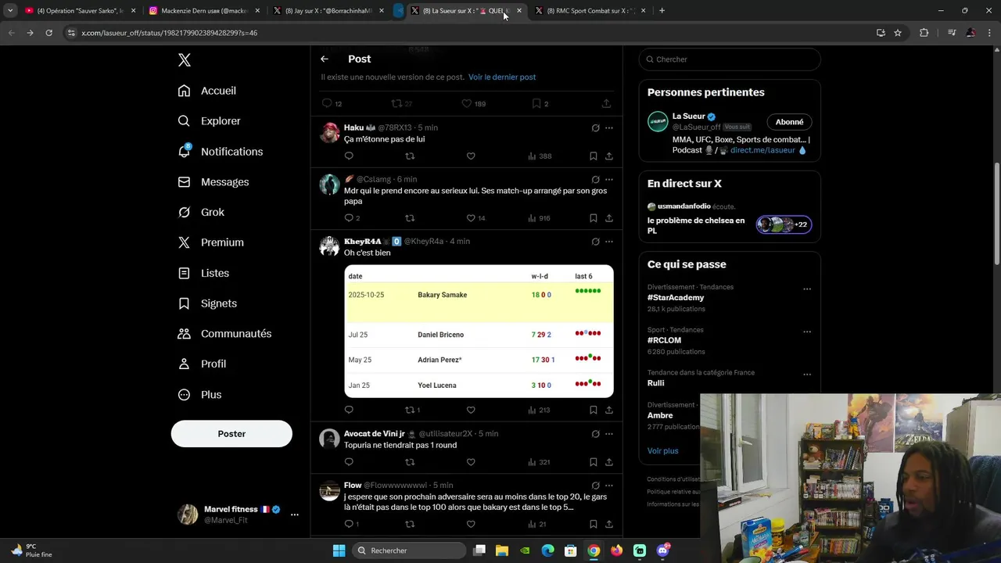The width and height of the screenshot is (1001, 563).
Task: Go back using the Post arrow
Action: click(324, 59)
